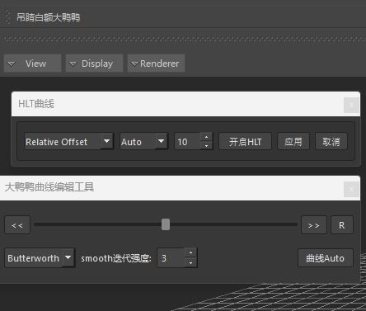Screen dimensions: 366x311
Task: Click the 吊睛白额大鸭鸭 shelf title
Action: 48,17
